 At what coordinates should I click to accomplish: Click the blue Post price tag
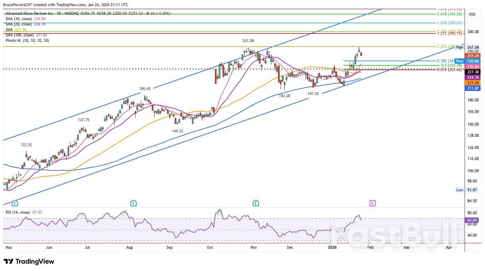click(x=459, y=61)
